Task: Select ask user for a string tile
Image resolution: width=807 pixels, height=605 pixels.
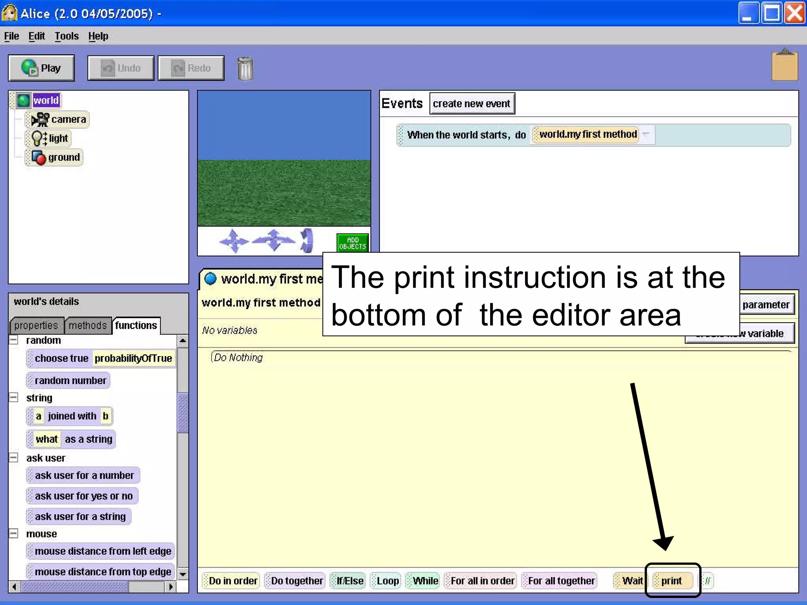Action: tap(79, 516)
